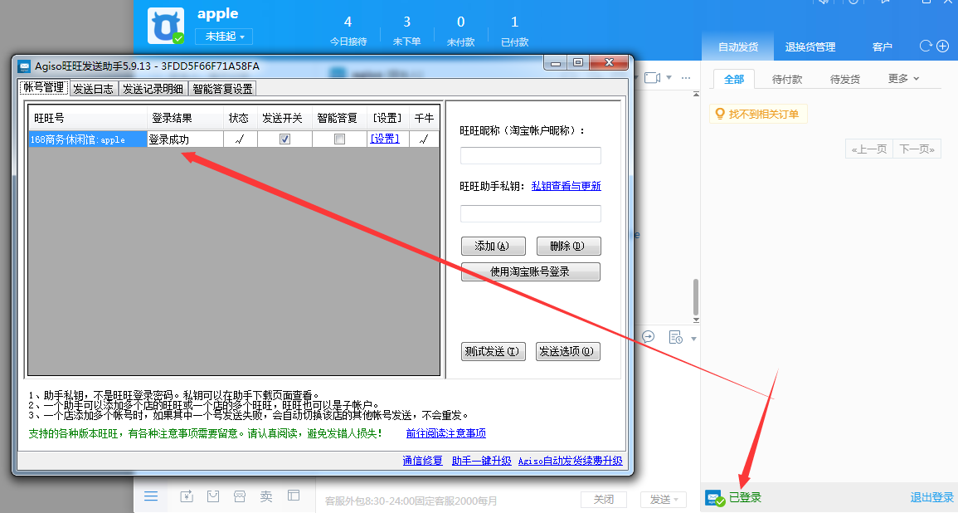The image size is (958, 513).
Task: Click the layout panel icon at bottom
Action: pyautogui.click(x=294, y=496)
